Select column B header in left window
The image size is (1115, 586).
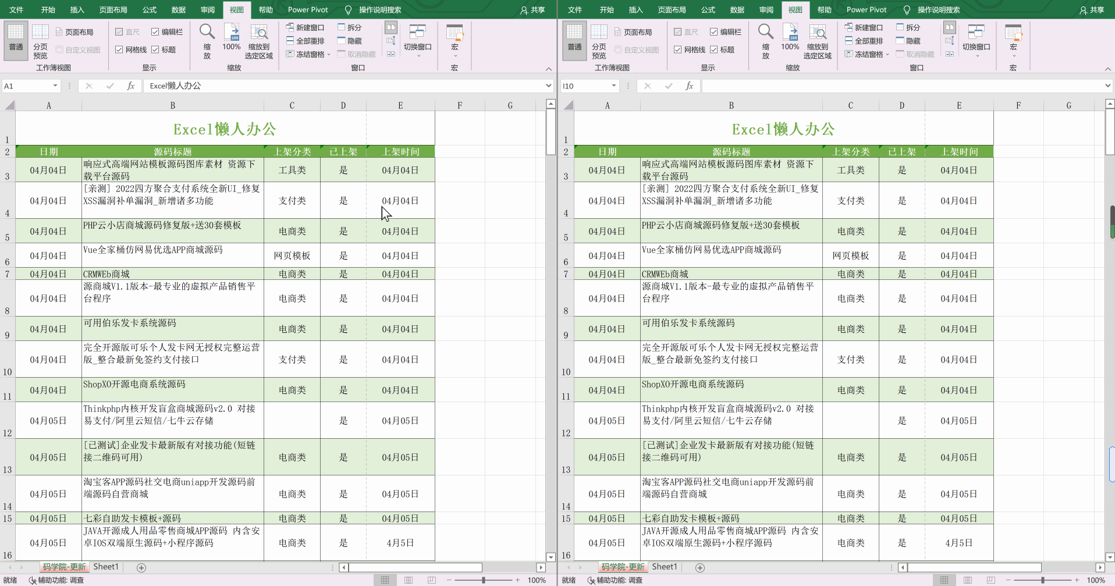[172, 105]
